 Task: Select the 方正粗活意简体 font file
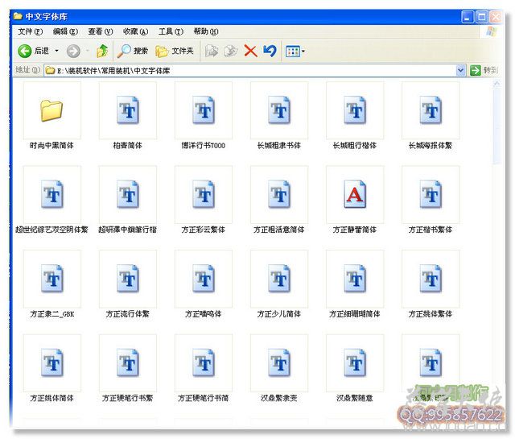[279, 200]
